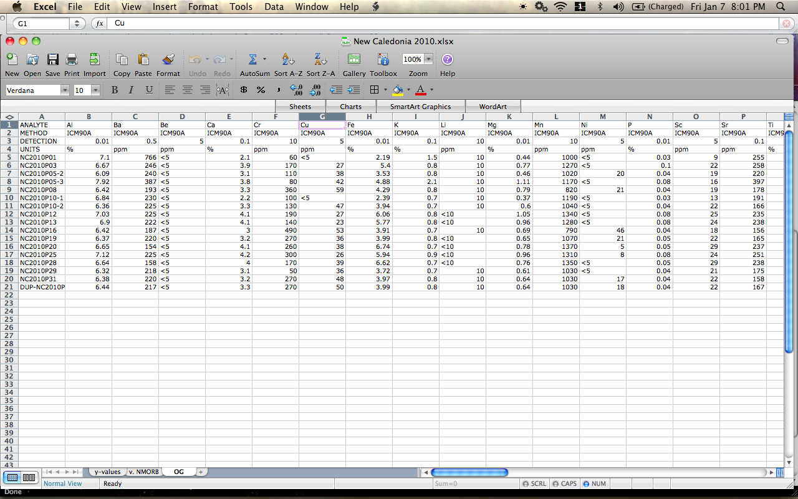Open the Data menu
The height and width of the screenshot is (499, 798).
click(x=274, y=7)
